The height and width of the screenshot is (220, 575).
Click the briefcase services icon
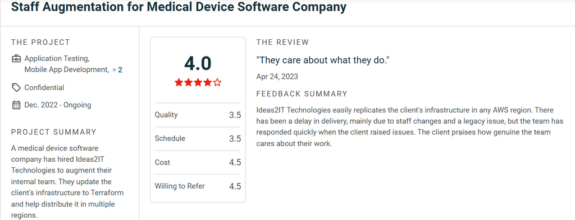pyautogui.click(x=16, y=58)
